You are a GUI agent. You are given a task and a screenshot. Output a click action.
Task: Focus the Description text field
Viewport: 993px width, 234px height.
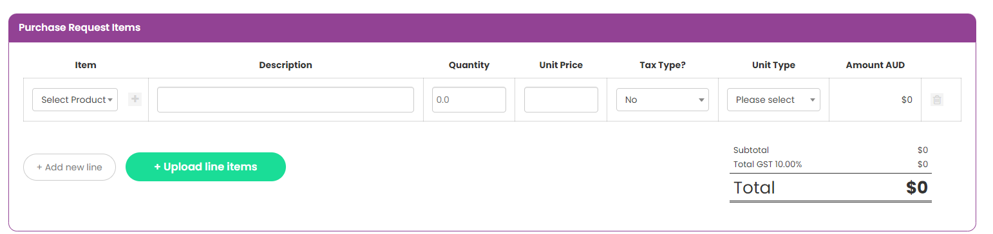(x=285, y=100)
